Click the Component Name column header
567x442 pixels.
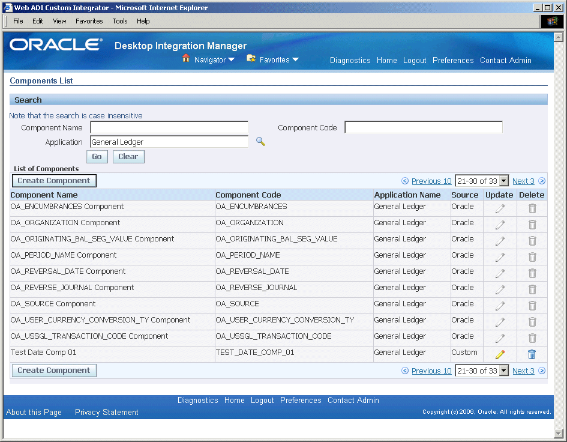click(44, 195)
